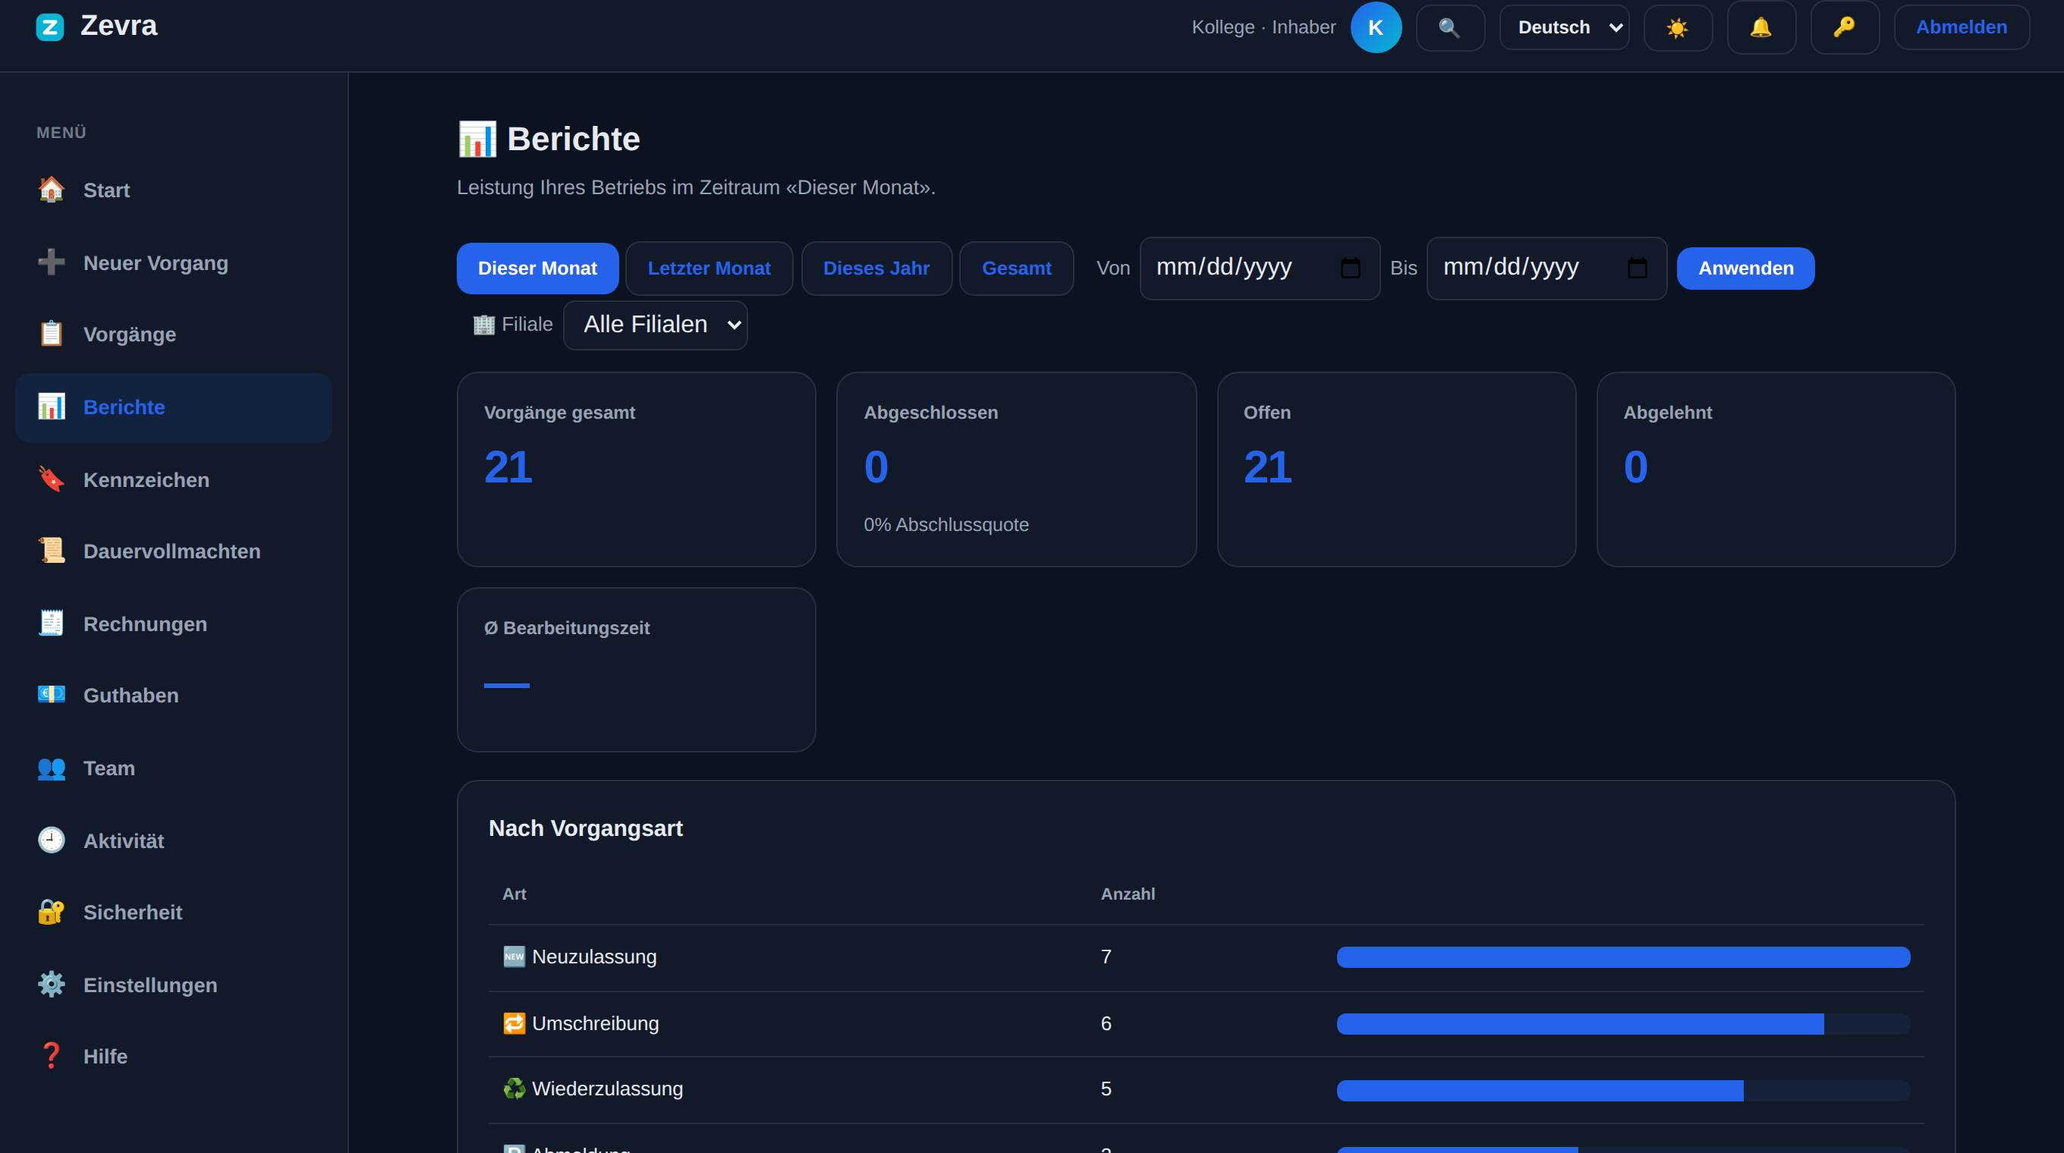This screenshot has width=2064, height=1153.
Task: Click the key icon button
Action: point(1844,28)
